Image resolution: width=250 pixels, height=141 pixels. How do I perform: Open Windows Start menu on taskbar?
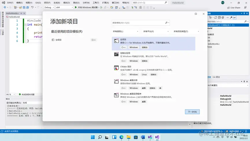click(93, 137)
